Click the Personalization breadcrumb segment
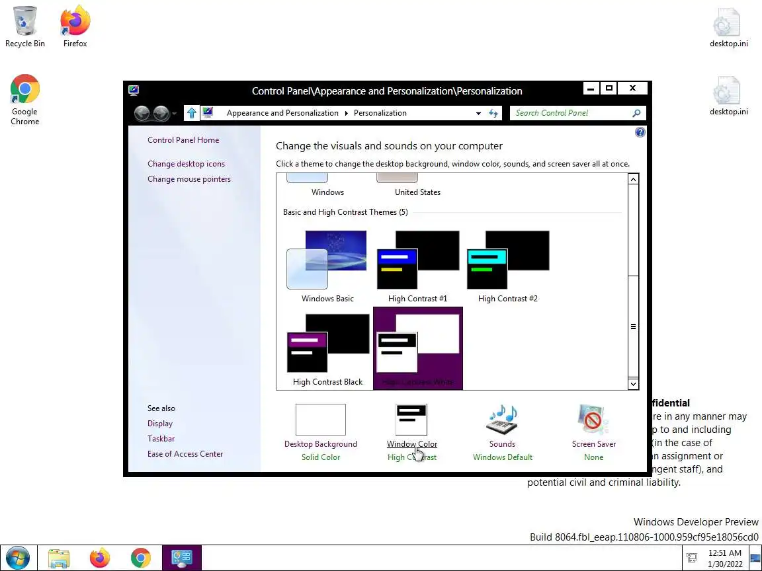762x571 pixels. click(380, 113)
